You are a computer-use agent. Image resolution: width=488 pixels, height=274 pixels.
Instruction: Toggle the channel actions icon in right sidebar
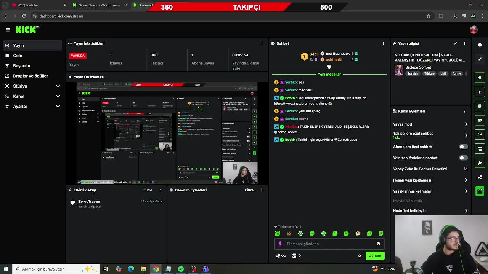click(x=480, y=149)
